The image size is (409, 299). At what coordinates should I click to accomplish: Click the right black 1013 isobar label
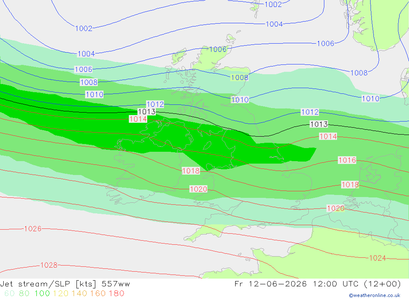click(319, 124)
